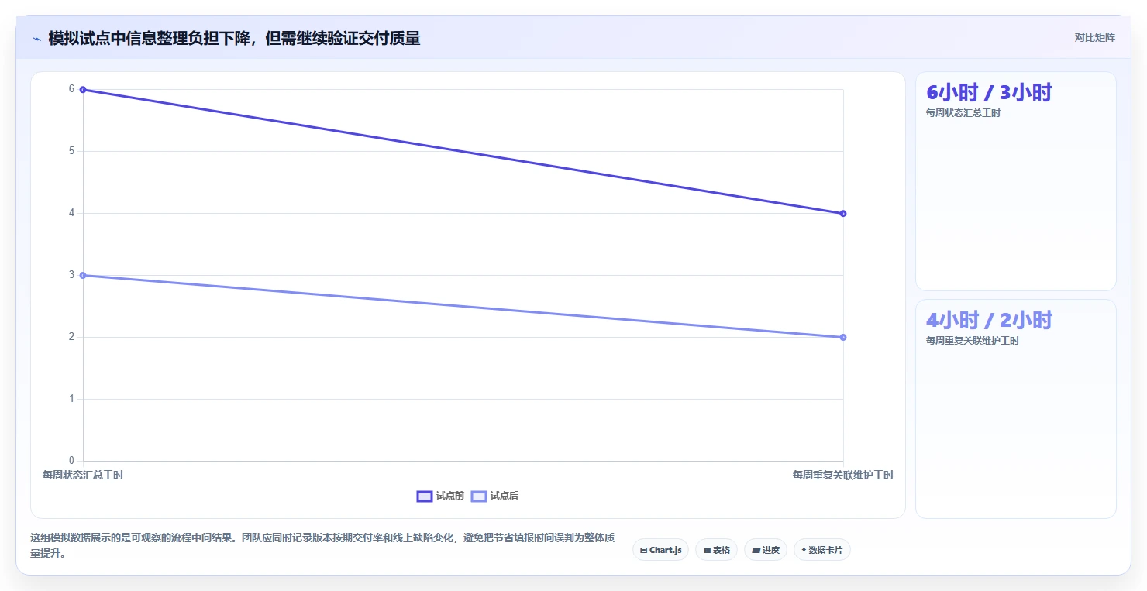Screen dimensions: 1147x591
Task: Click the x-axis label 每周重复关联维护工时
Action: pyautogui.click(x=842, y=475)
